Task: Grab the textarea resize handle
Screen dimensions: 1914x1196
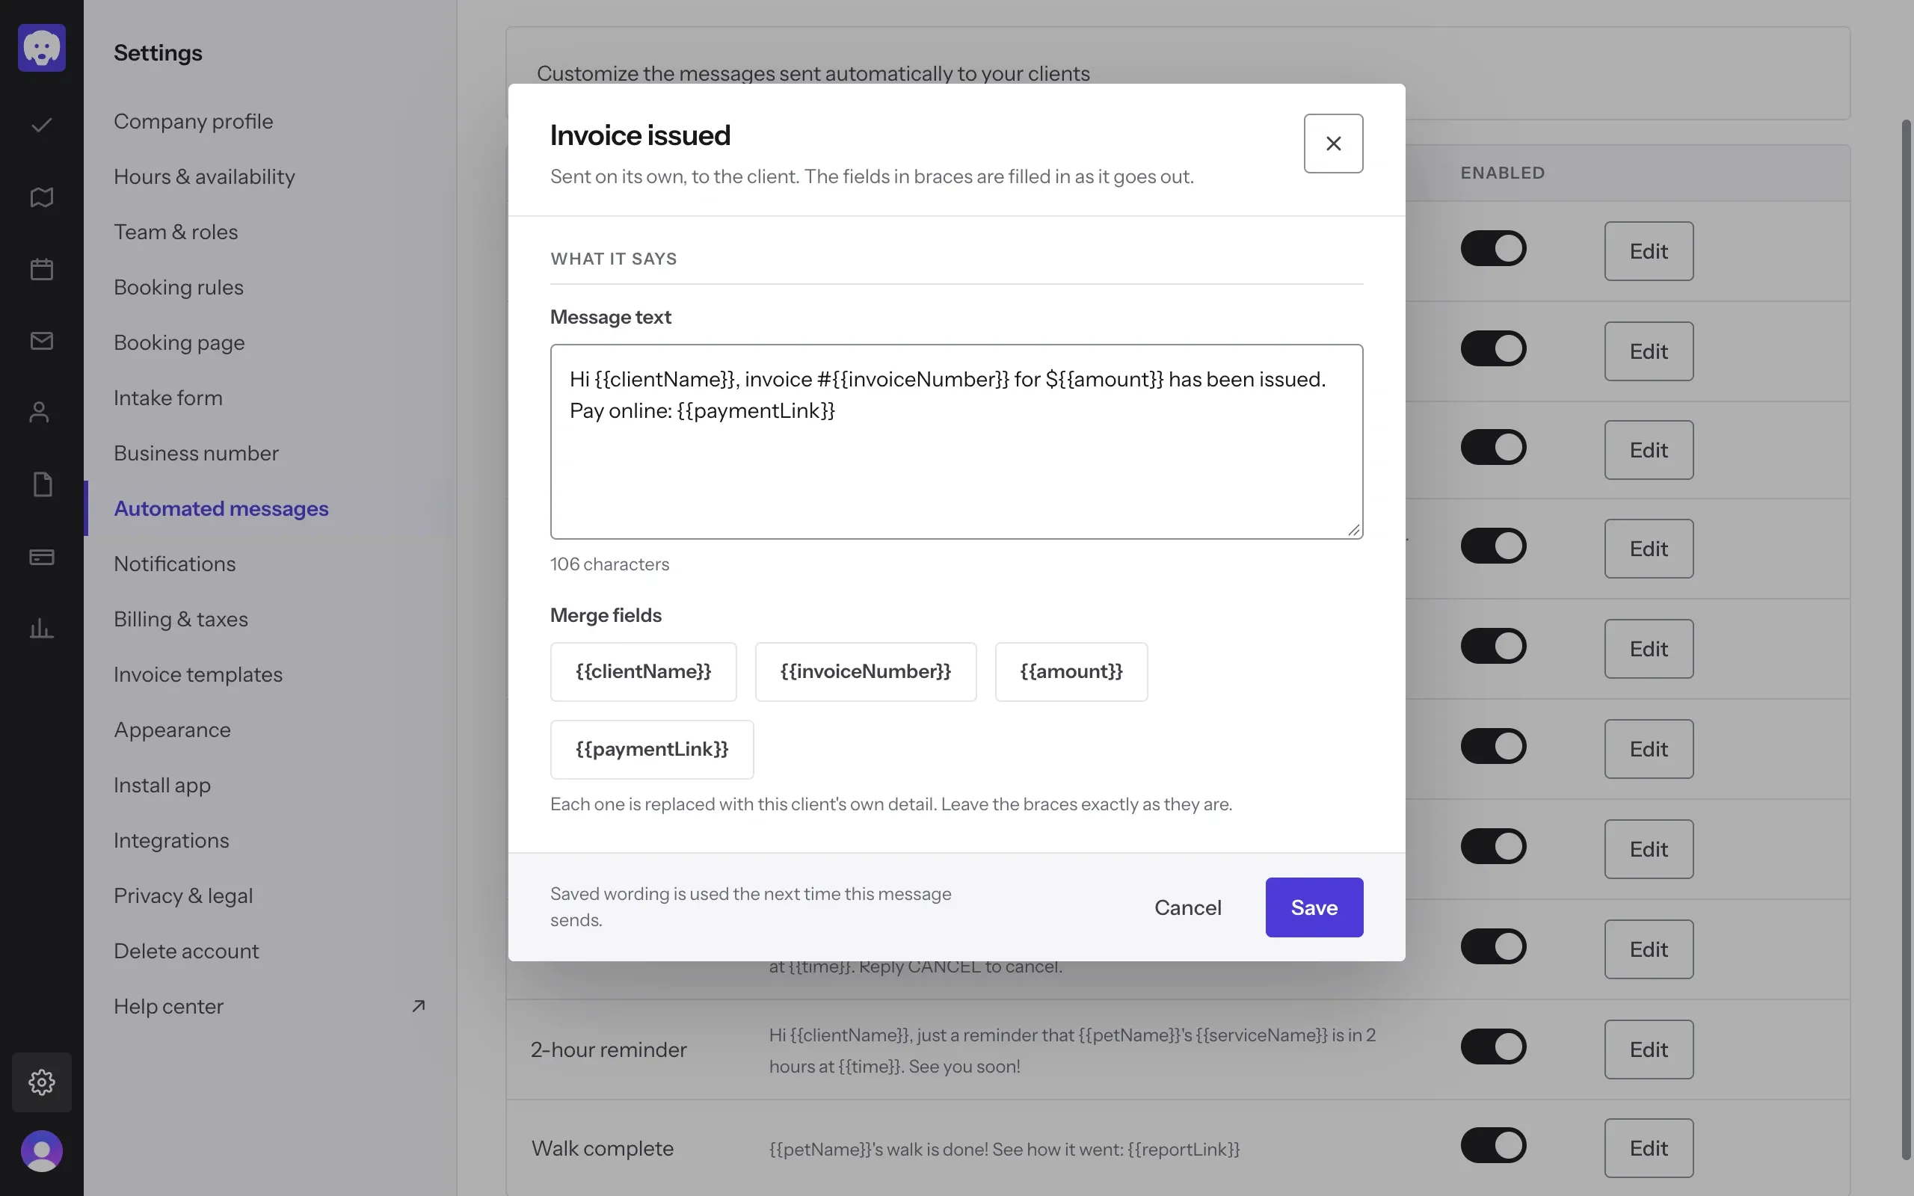Action: tap(1354, 530)
